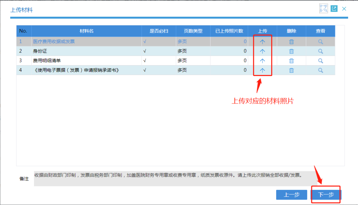Preview 身份证 uploads with magnifier icon
The image size is (358, 205).
320,51
